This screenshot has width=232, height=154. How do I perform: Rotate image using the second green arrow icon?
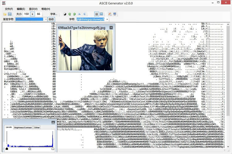point(75,14)
